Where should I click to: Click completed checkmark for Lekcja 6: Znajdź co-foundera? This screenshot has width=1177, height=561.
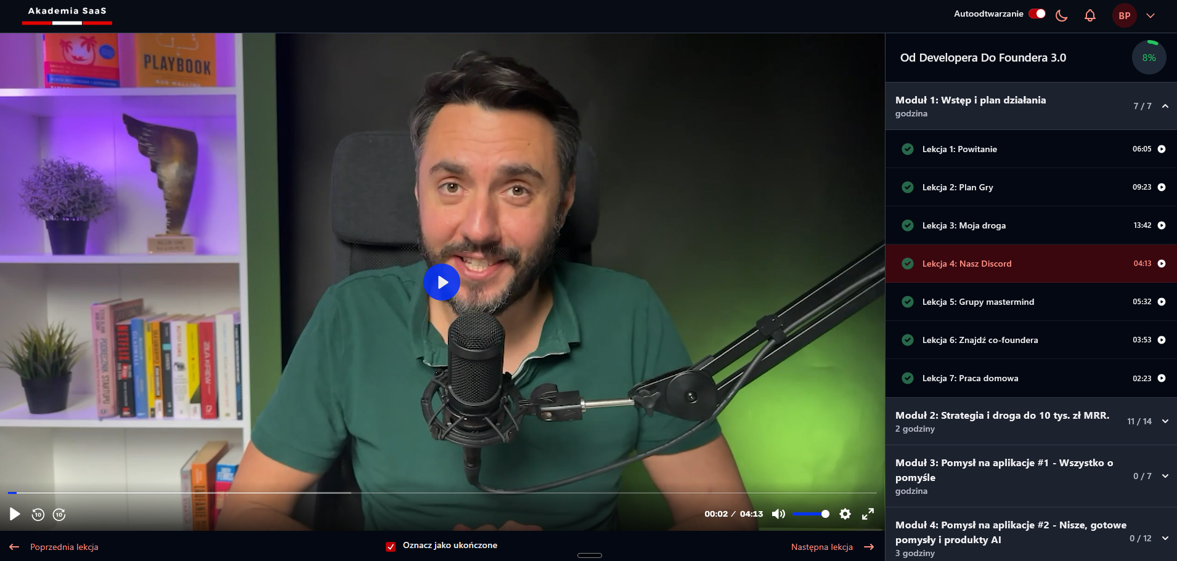pyautogui.click(x=908, y=340)
